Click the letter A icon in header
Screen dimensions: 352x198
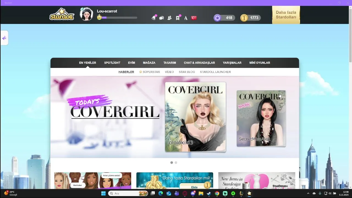[x=186, y=18]
